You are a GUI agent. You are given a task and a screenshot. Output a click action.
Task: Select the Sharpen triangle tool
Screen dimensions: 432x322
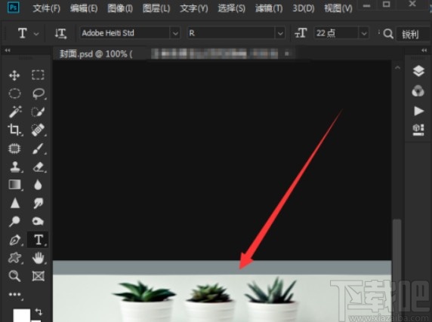tap(15, 203)
